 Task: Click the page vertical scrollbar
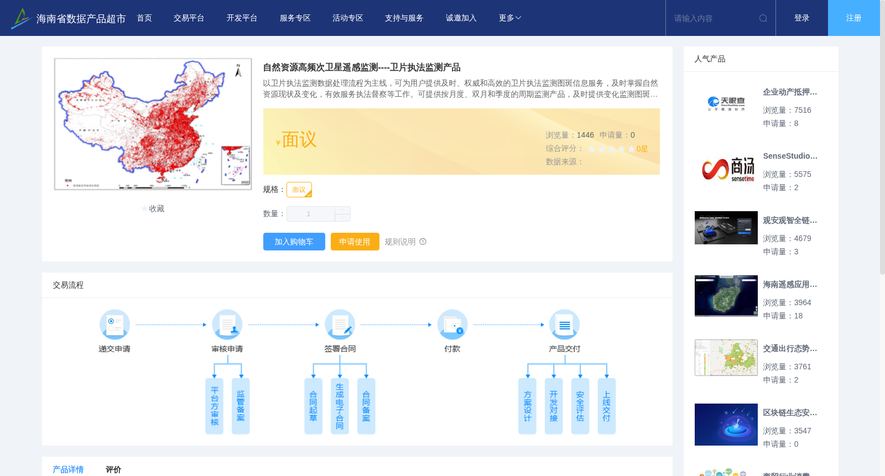click(x=882, y=138)
